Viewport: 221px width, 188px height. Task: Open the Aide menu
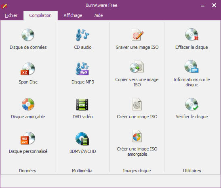coord(99,15)
